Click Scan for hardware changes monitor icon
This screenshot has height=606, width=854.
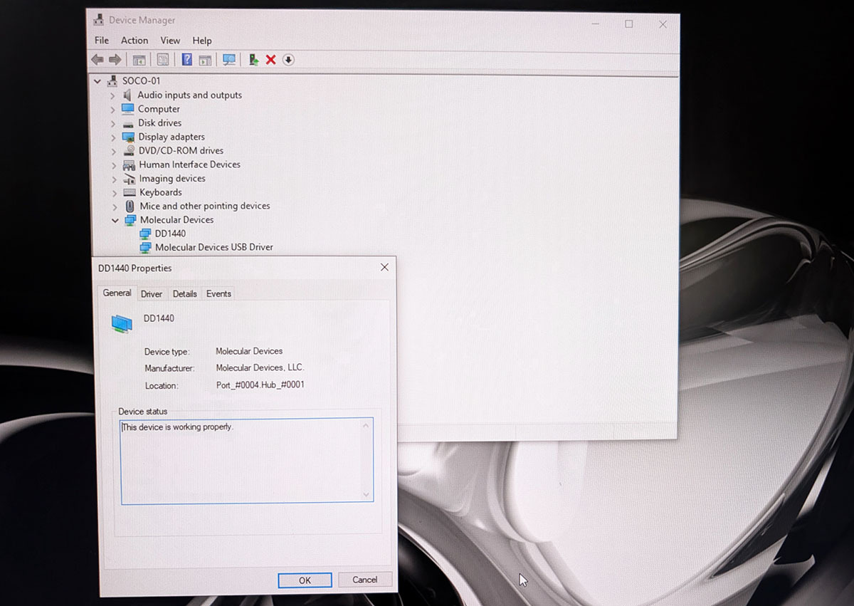click(229, 60)
